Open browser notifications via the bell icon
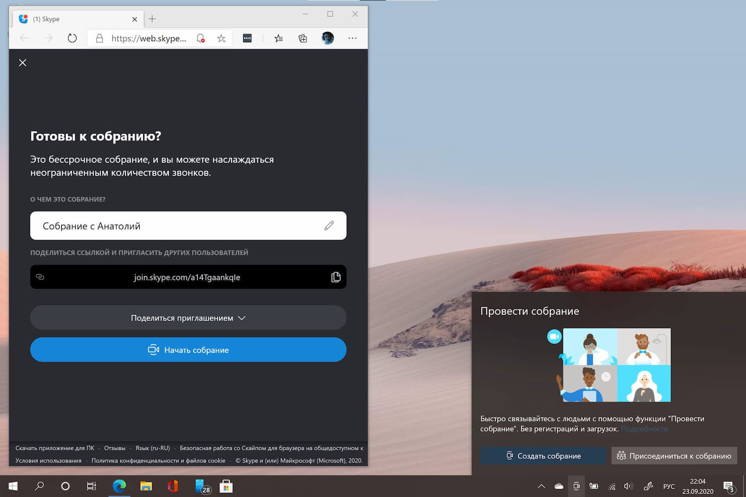The width and height of the screenshot is (746, 497). click(x=200, y=38)
